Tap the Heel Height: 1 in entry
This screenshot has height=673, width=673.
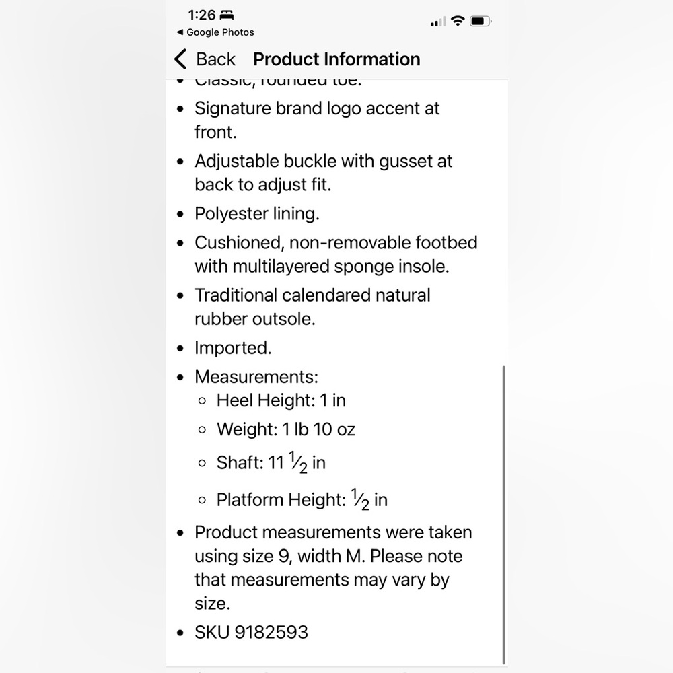coord(281,400)
